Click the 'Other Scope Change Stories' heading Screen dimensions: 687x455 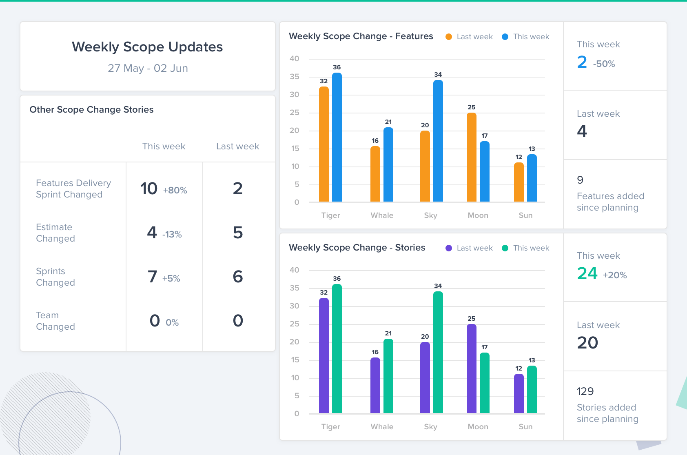91,109
